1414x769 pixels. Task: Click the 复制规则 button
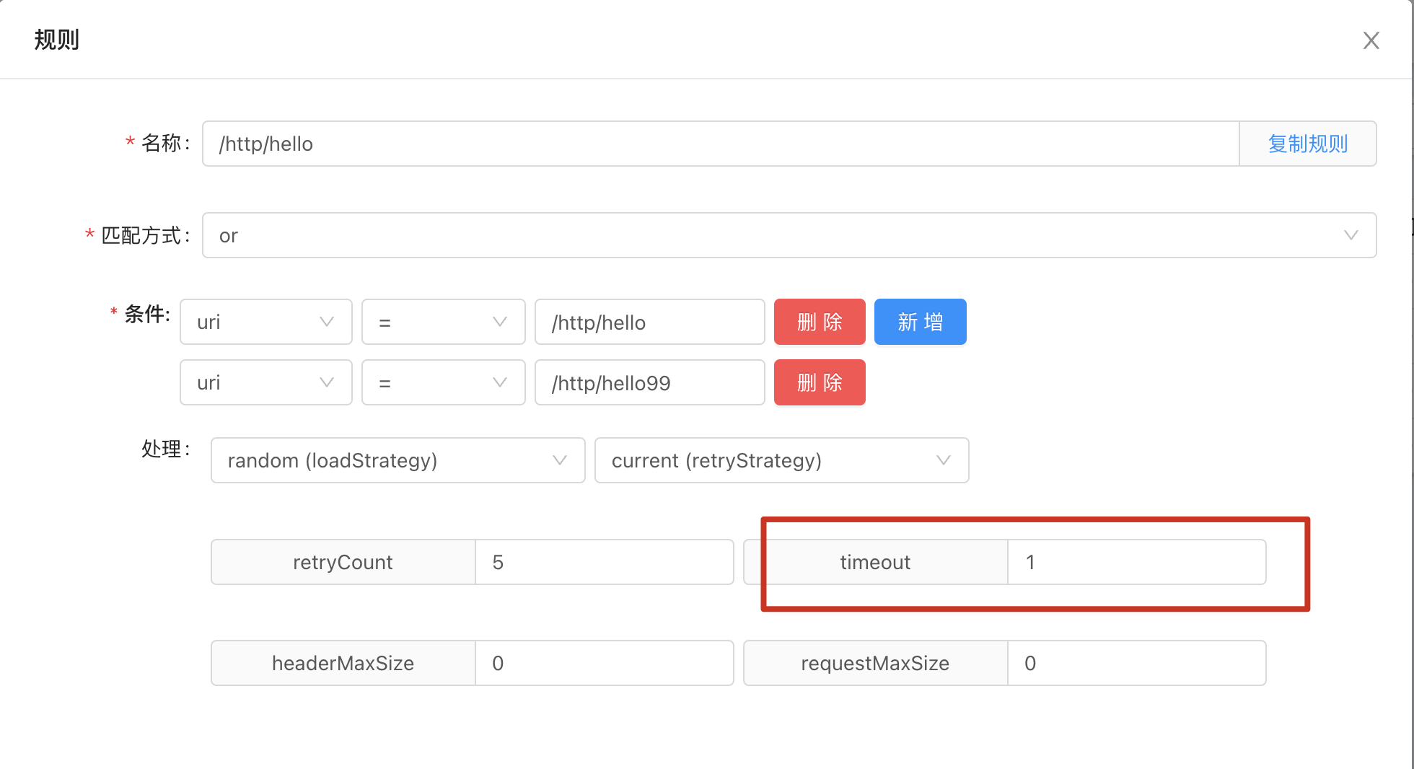click(x=1307, y=144)
